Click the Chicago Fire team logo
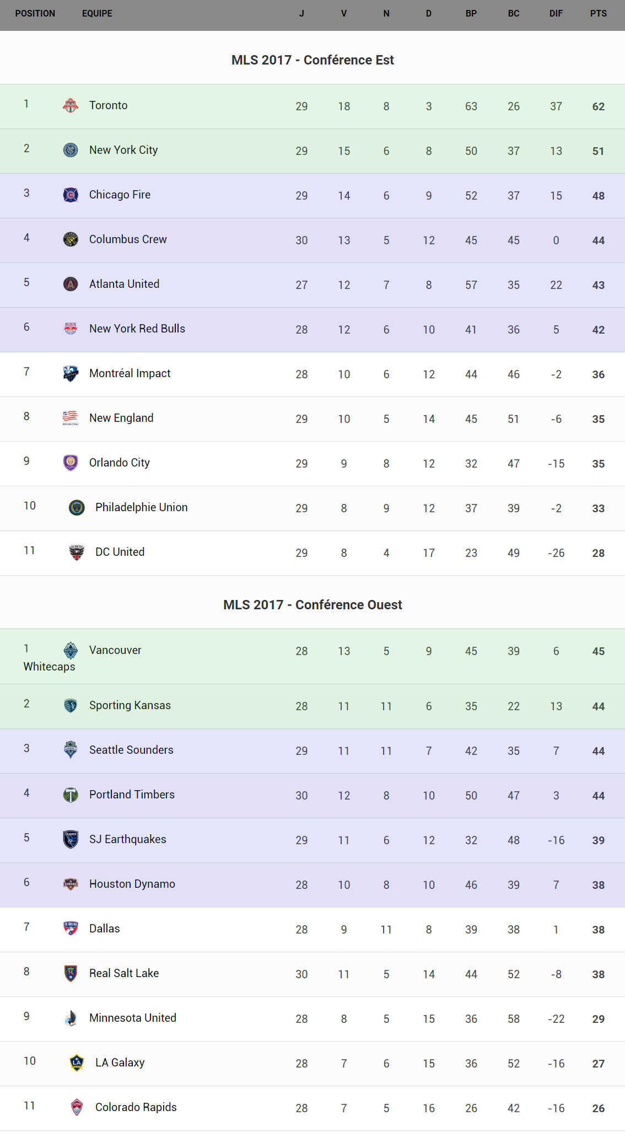Viewport: 625px width, 1137px height. pyautogui.click(x=71, y=195)
